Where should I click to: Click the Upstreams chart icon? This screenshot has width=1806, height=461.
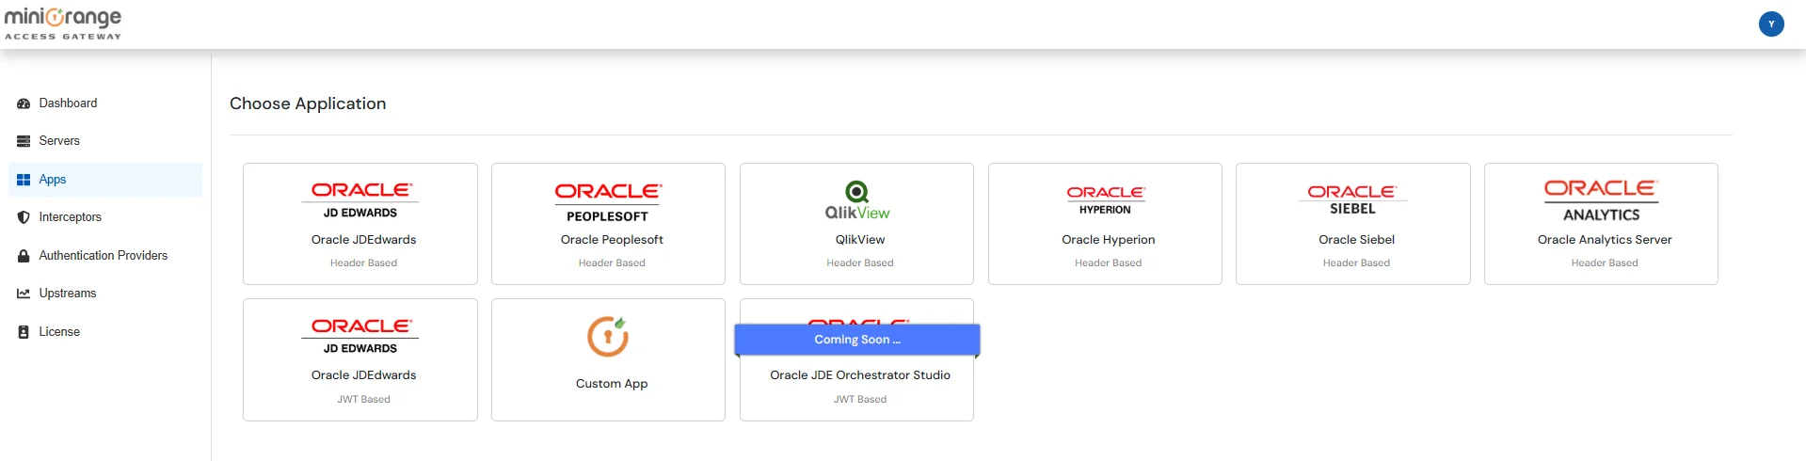24,294
